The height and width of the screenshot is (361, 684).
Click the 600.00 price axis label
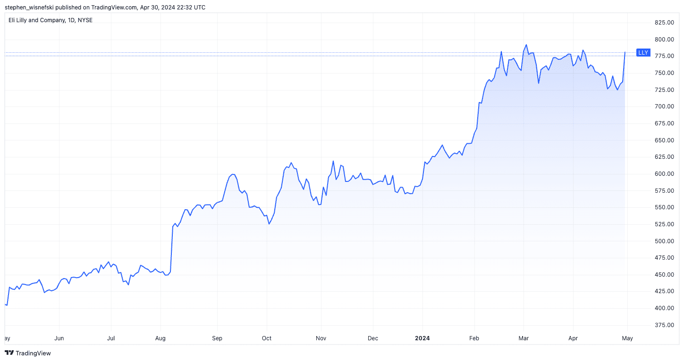664,174
